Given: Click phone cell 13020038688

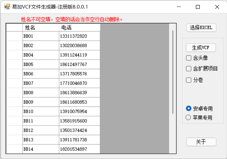Looking at the screenshot, I should 79,46.
